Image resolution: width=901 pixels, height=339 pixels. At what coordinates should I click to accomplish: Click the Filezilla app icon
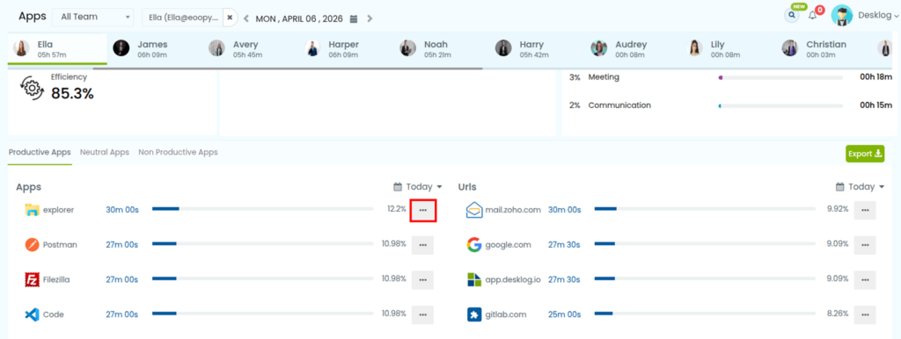click(32, 280)
